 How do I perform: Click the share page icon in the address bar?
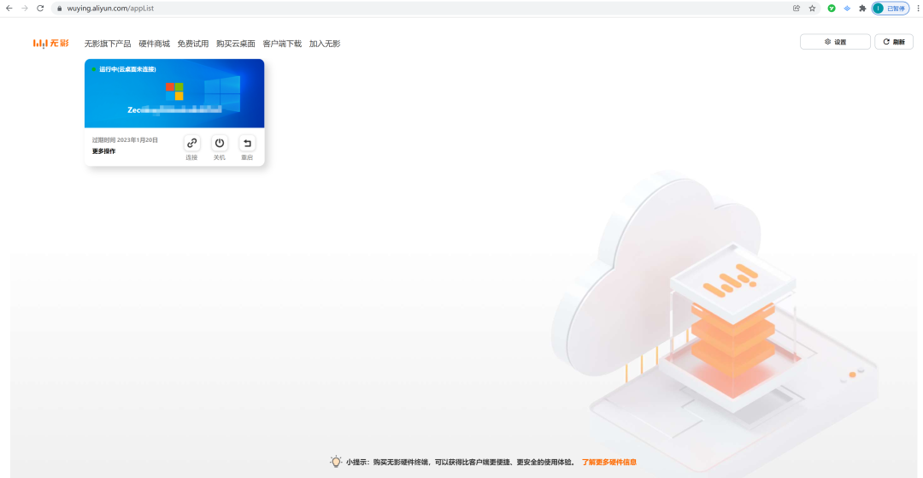coord(797,9)
